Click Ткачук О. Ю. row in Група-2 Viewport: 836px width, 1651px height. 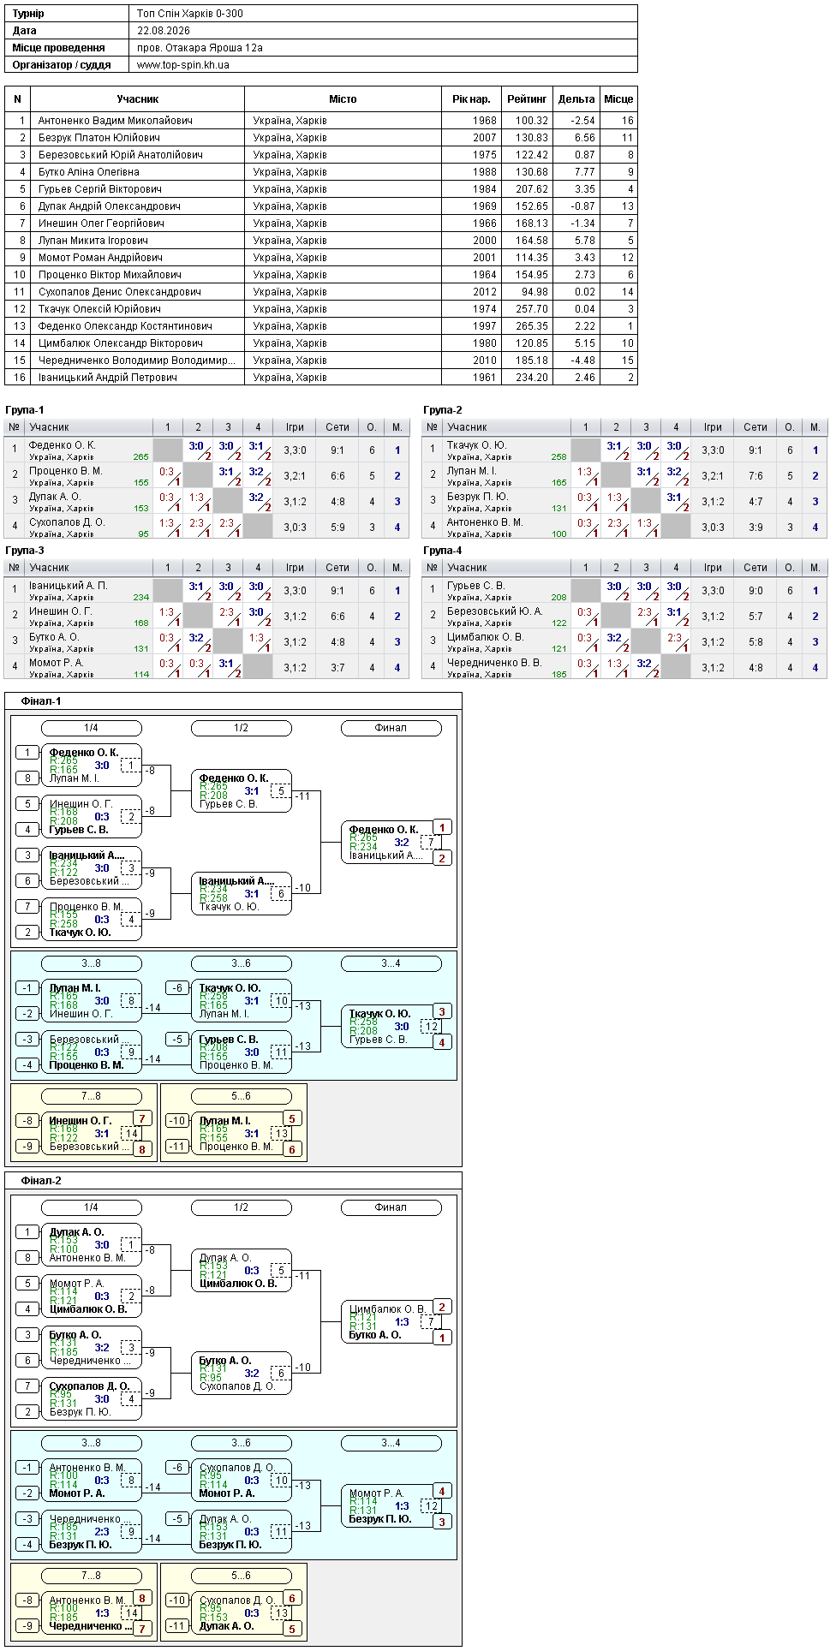[x=624, y=450]
